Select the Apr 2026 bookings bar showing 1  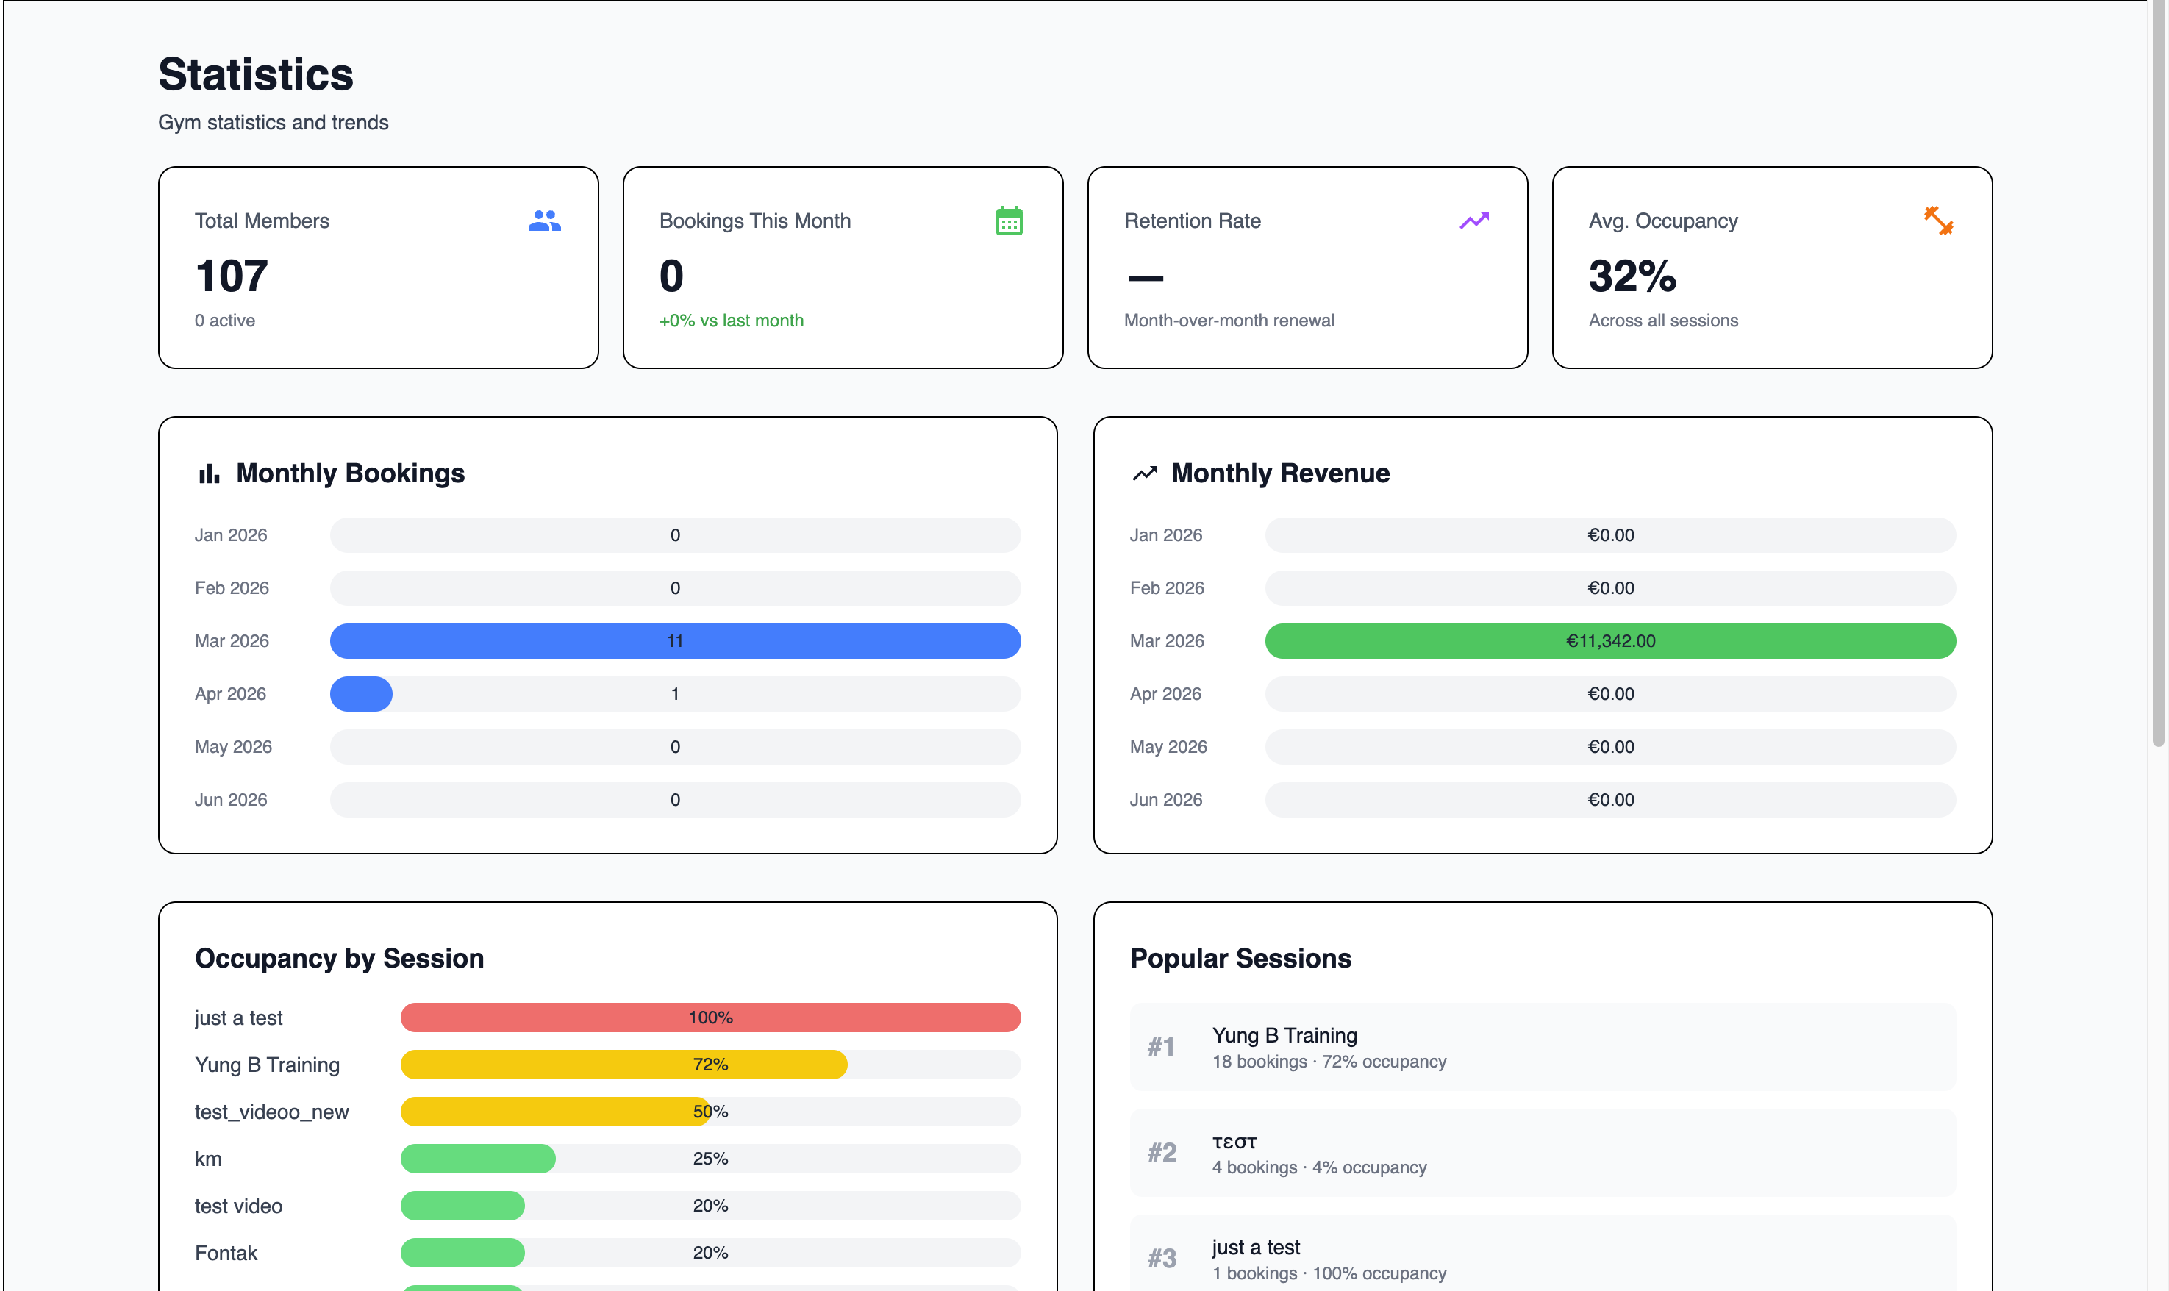(x=675, y=694)
